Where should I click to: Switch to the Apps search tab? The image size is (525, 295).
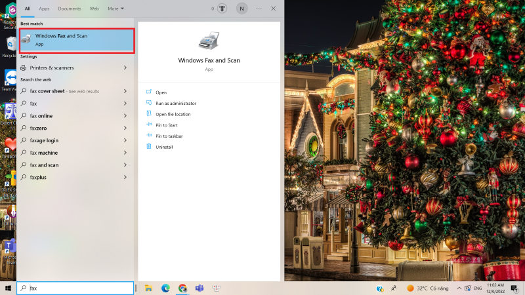coord(44,9)
